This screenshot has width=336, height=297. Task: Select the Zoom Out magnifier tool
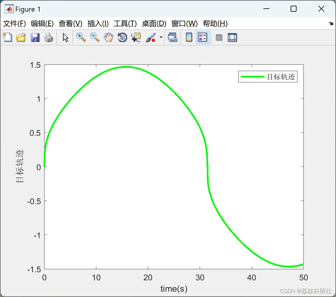pos(95,37)
